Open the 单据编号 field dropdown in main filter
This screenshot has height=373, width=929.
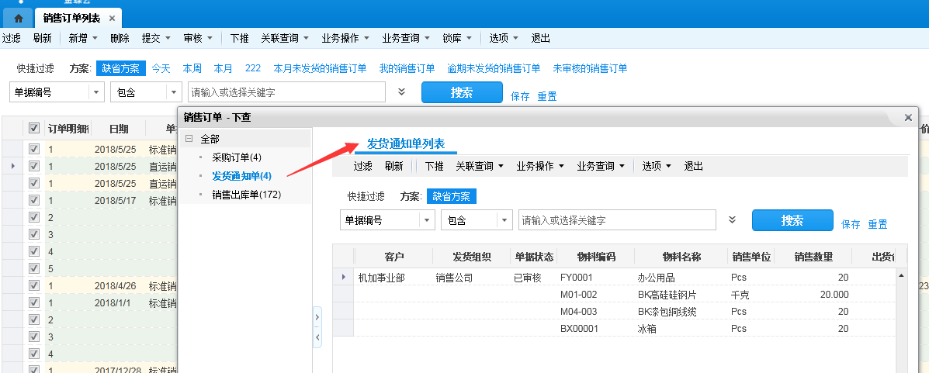(x=96, y=92)
